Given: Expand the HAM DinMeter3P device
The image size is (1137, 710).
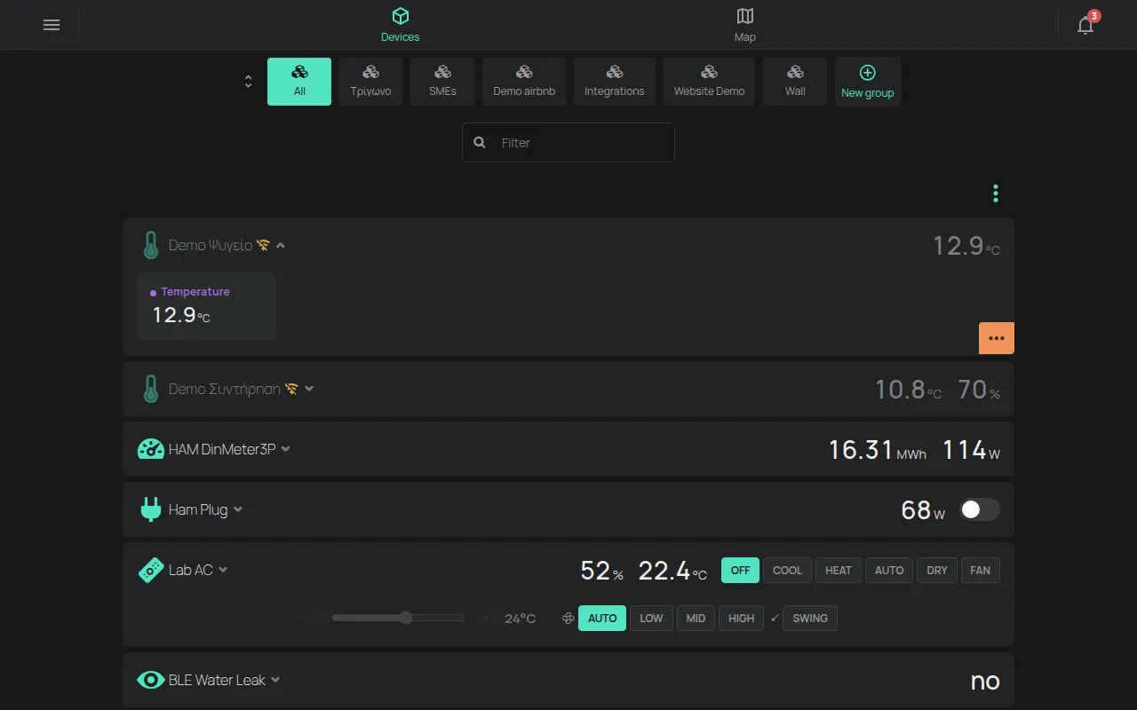Looking at the screenshot, I should [286, 449].
